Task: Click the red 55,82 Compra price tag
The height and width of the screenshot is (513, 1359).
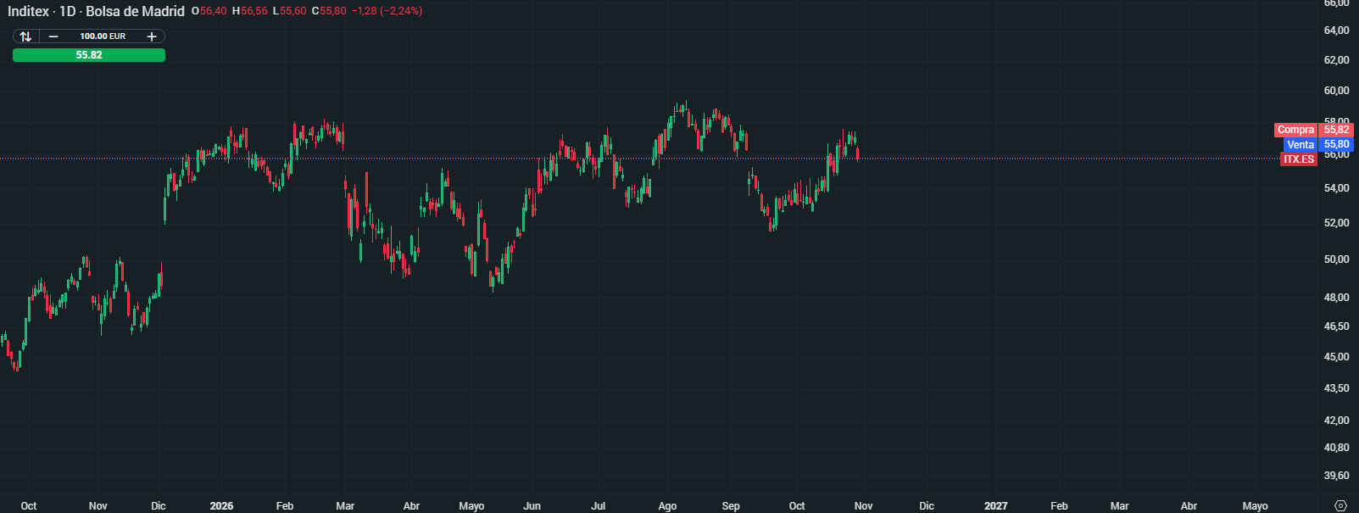Action: pos(1337,130)
